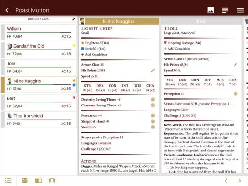Image resolution: width=248 pixels, height=186 pixels.
Task: Click the Thor Ironshield portrait icon
Action: [x=9, y=116]
